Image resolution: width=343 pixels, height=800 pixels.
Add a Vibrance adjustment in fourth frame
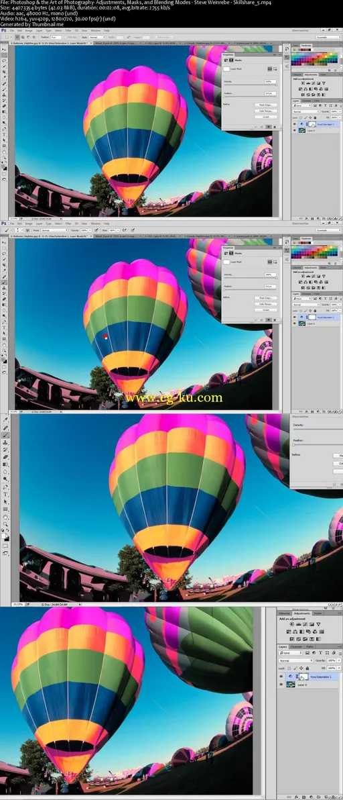[319, 624]
